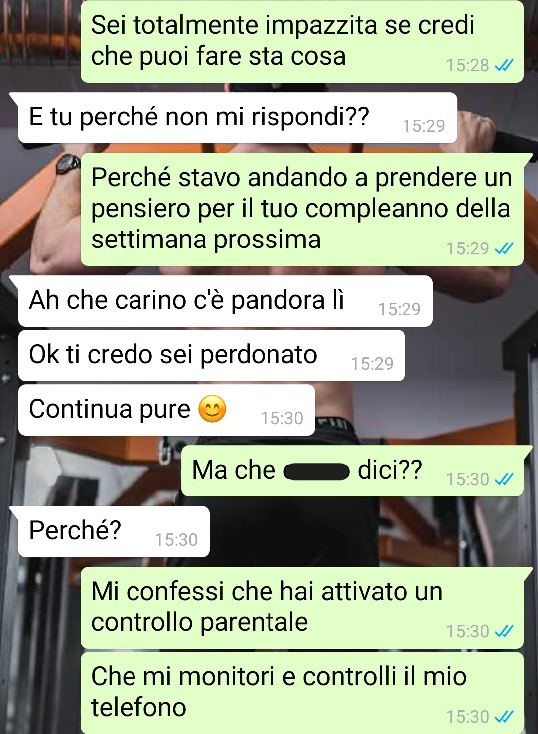The width and height of the screenshot is (538, 734).
Task: Tap read receipt ticks on birthday gift message
Action: (504, 248)
